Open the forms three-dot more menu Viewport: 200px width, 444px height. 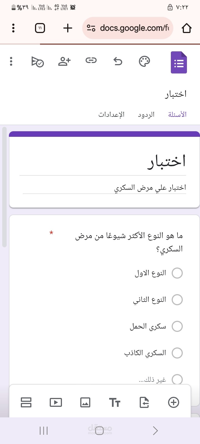11,61
